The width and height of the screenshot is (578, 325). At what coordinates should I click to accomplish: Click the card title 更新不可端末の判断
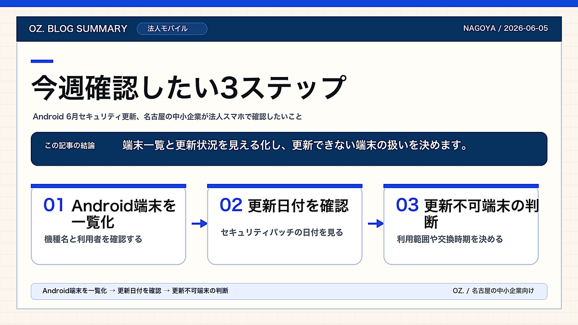click(481, 214)
